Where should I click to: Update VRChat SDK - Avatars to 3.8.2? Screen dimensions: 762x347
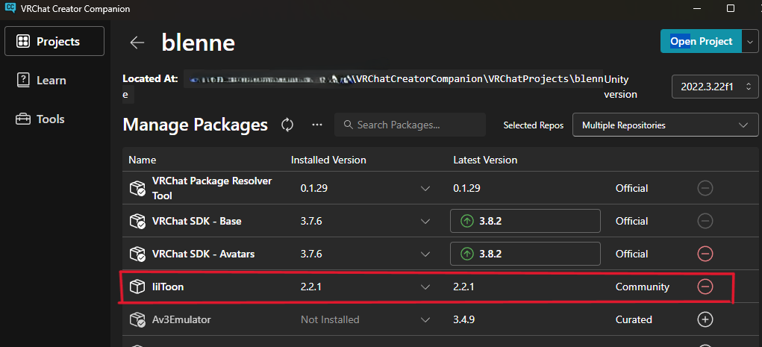[525, 254]
